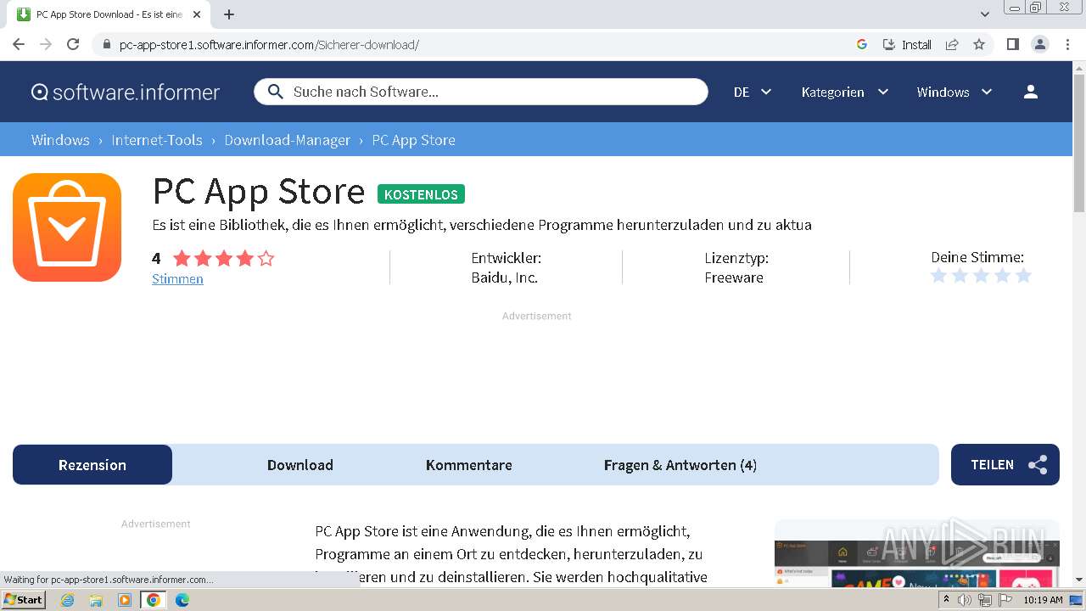Switch to the Kommentare tab

coord(469,464)
